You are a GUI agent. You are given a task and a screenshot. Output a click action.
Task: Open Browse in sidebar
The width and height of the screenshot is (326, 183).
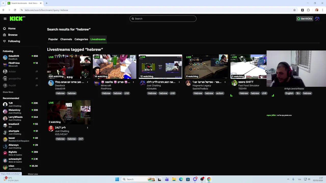[x=13, y=35]
